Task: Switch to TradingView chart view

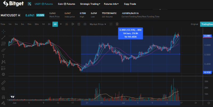Action: 207,24
